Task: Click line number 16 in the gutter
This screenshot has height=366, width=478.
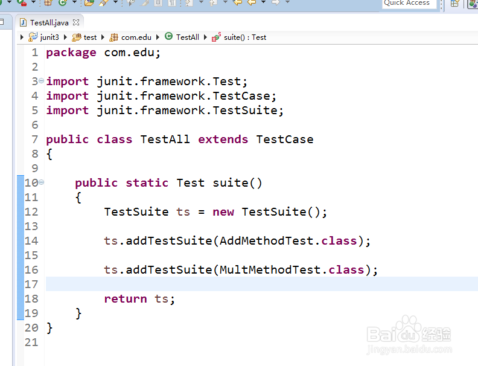Action: click(31, 270)
